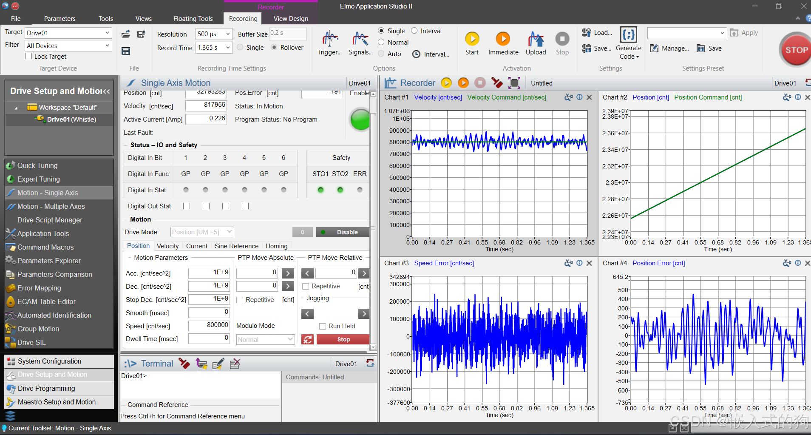This screenshot has height=435, width=811.
Task: Click the Upload recording icon
Action: click(x=536, y=39)
